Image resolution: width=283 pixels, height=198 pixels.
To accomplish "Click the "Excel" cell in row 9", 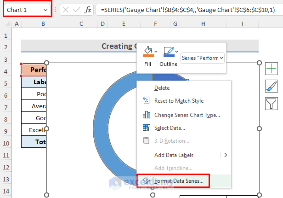I will (x=34, y=130).
